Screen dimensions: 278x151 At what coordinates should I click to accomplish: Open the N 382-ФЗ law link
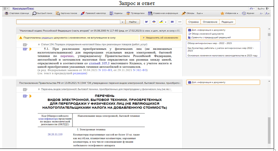coord(140,70)
